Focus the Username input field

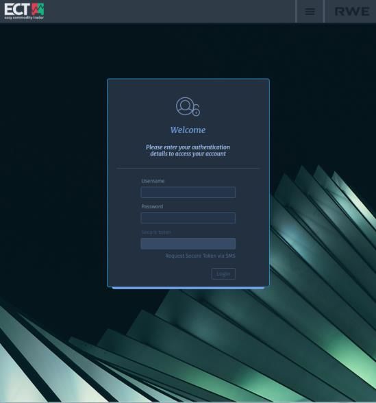pos(188,192)
